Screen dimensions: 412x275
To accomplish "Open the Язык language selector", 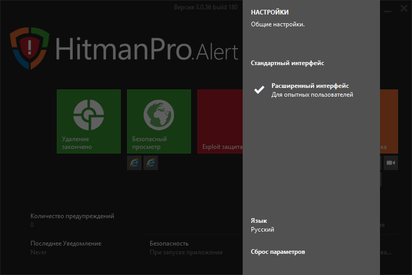I will (262, 225).
